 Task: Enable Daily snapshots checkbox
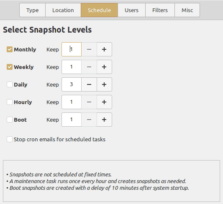[x=10, y=84]
